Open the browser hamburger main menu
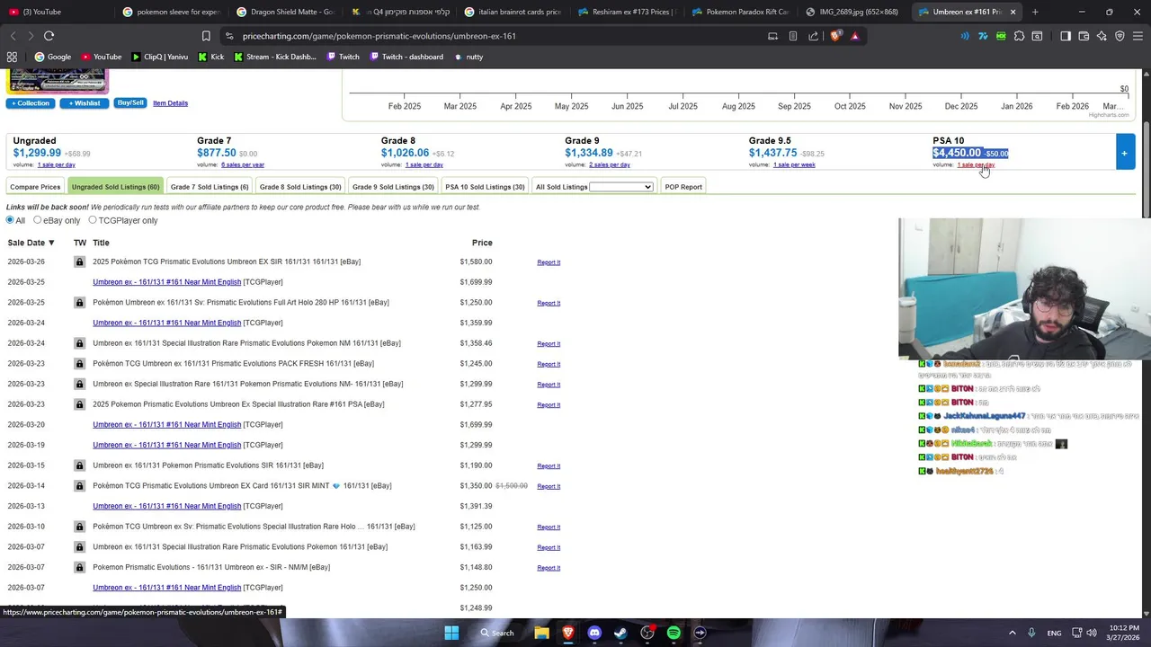This screenshot has height=647, width=1151. pos(1138,36)
